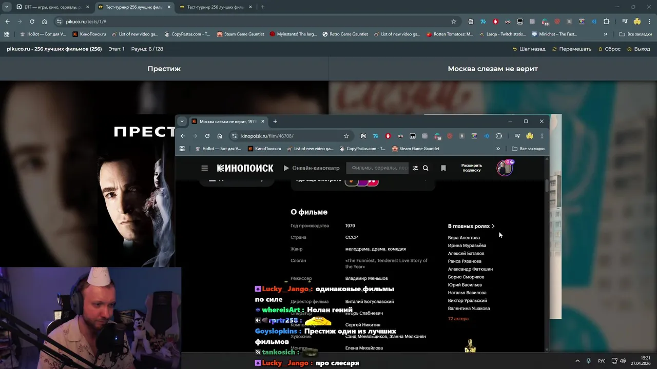Screen dimensions: 657x369
Task: Open Ирина Муравьёва actor link
Action: (467, 245)
